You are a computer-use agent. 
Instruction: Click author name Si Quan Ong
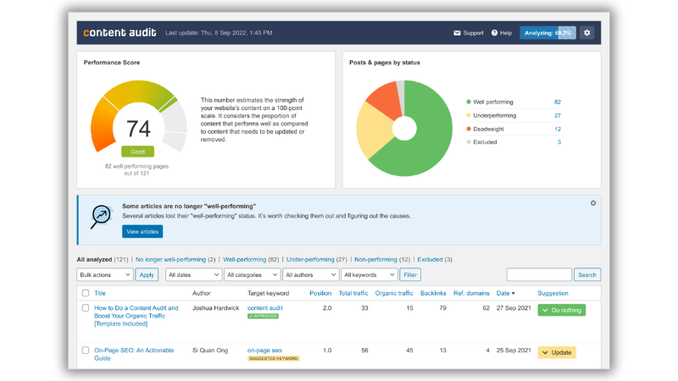tap(210, 351)
